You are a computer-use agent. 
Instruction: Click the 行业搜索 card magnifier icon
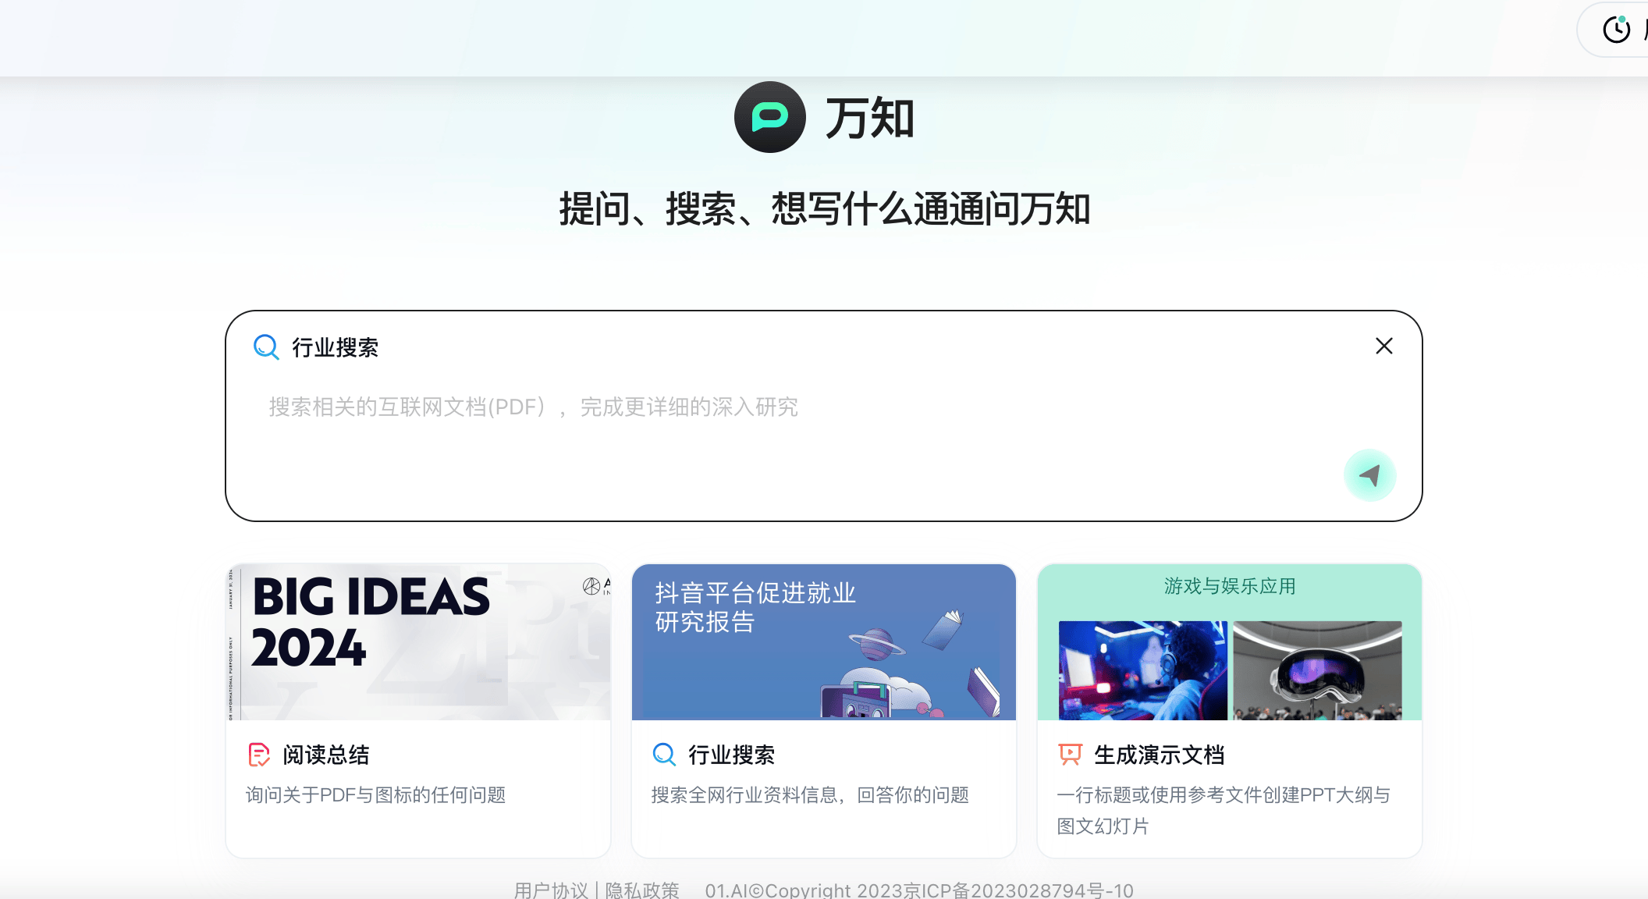click(664, 755)
